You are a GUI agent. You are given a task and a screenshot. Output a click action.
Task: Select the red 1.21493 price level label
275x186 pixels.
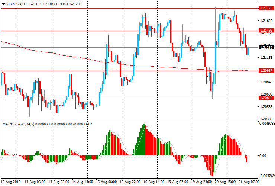pyautogui.click(x=266, y=31)
